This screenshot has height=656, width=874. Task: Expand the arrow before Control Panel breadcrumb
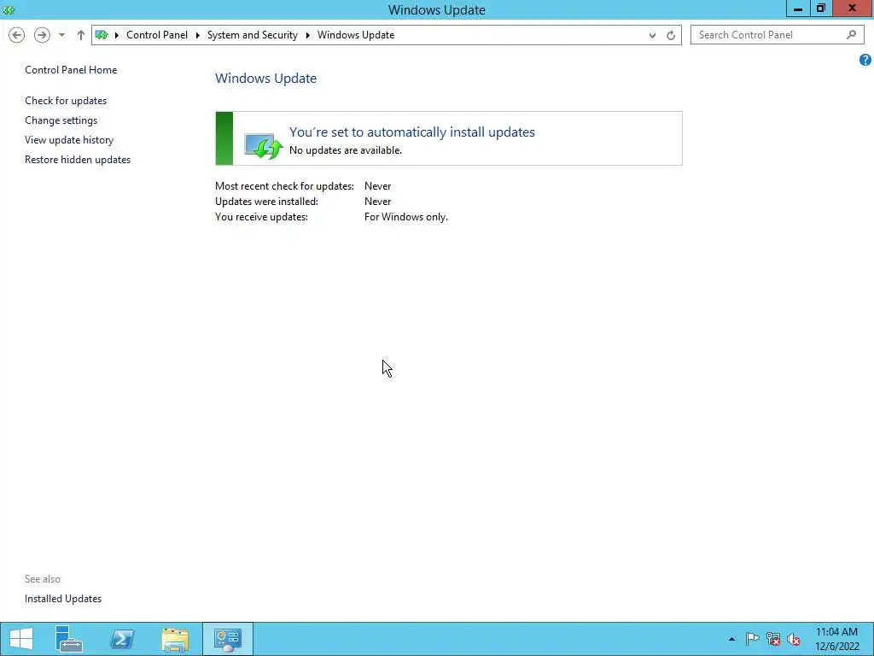point(117,35)
